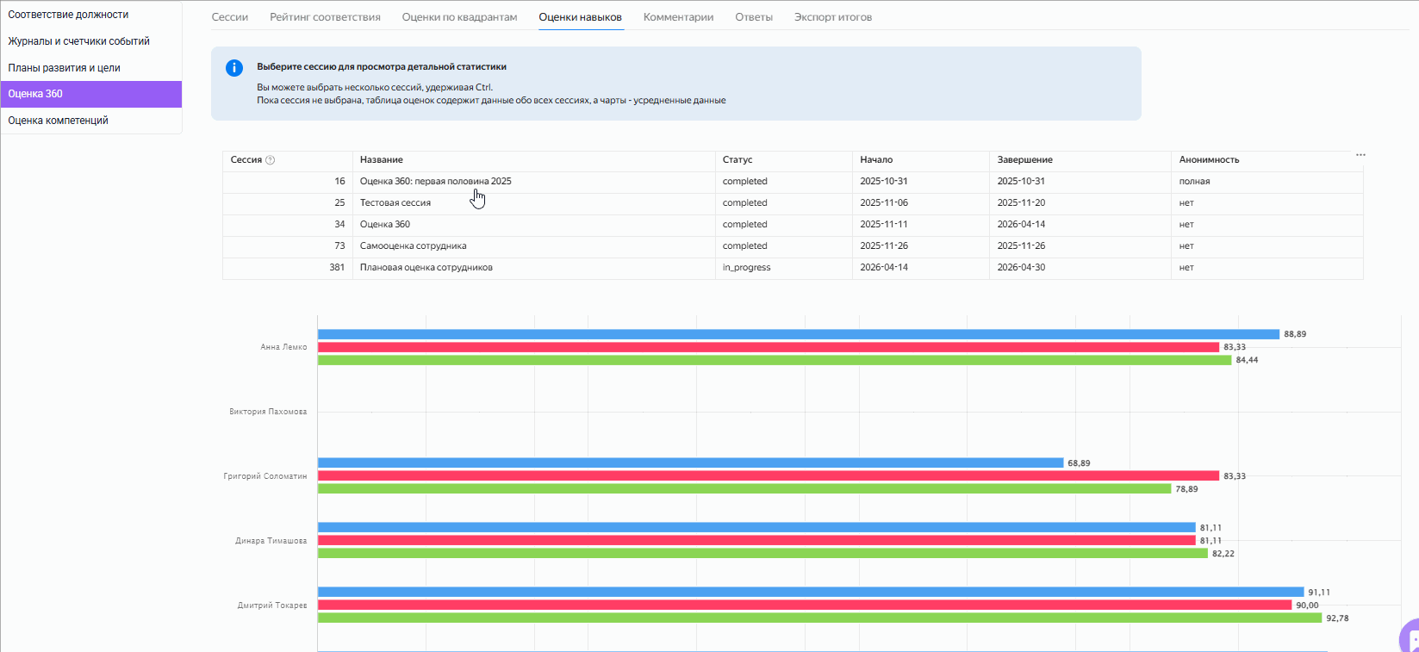Open Оценка компетенций in the sidebar
This screenshot has height=652, width=1419.
click(58, 121)
